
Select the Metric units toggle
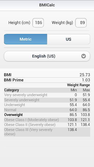26,39
